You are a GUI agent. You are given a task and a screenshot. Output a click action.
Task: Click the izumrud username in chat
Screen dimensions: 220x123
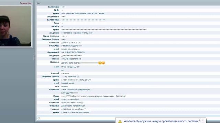coord(55,73)
